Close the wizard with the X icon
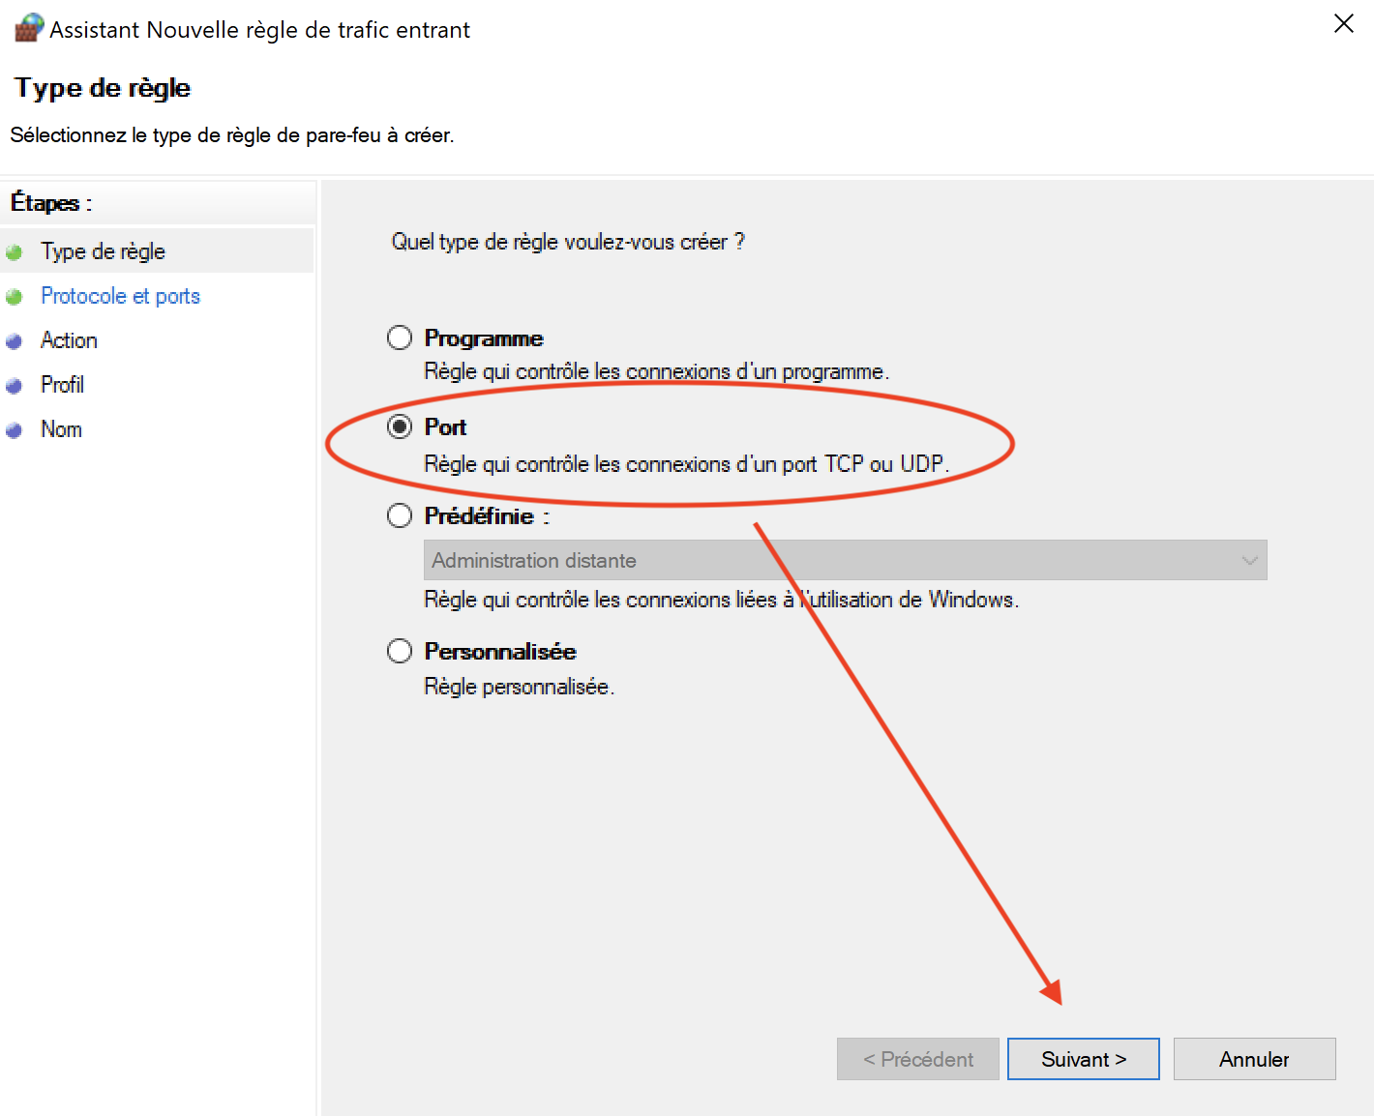 tap(1344, 23)
